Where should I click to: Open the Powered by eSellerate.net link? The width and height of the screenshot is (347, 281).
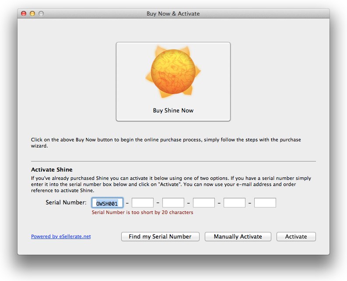[61, 236]
